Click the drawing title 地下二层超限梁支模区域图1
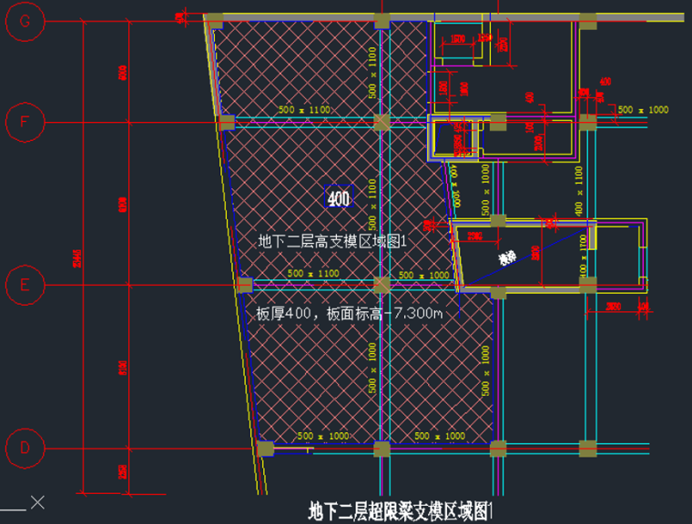Viewport: 692px width, 524px height. click(x=400, y=509)
